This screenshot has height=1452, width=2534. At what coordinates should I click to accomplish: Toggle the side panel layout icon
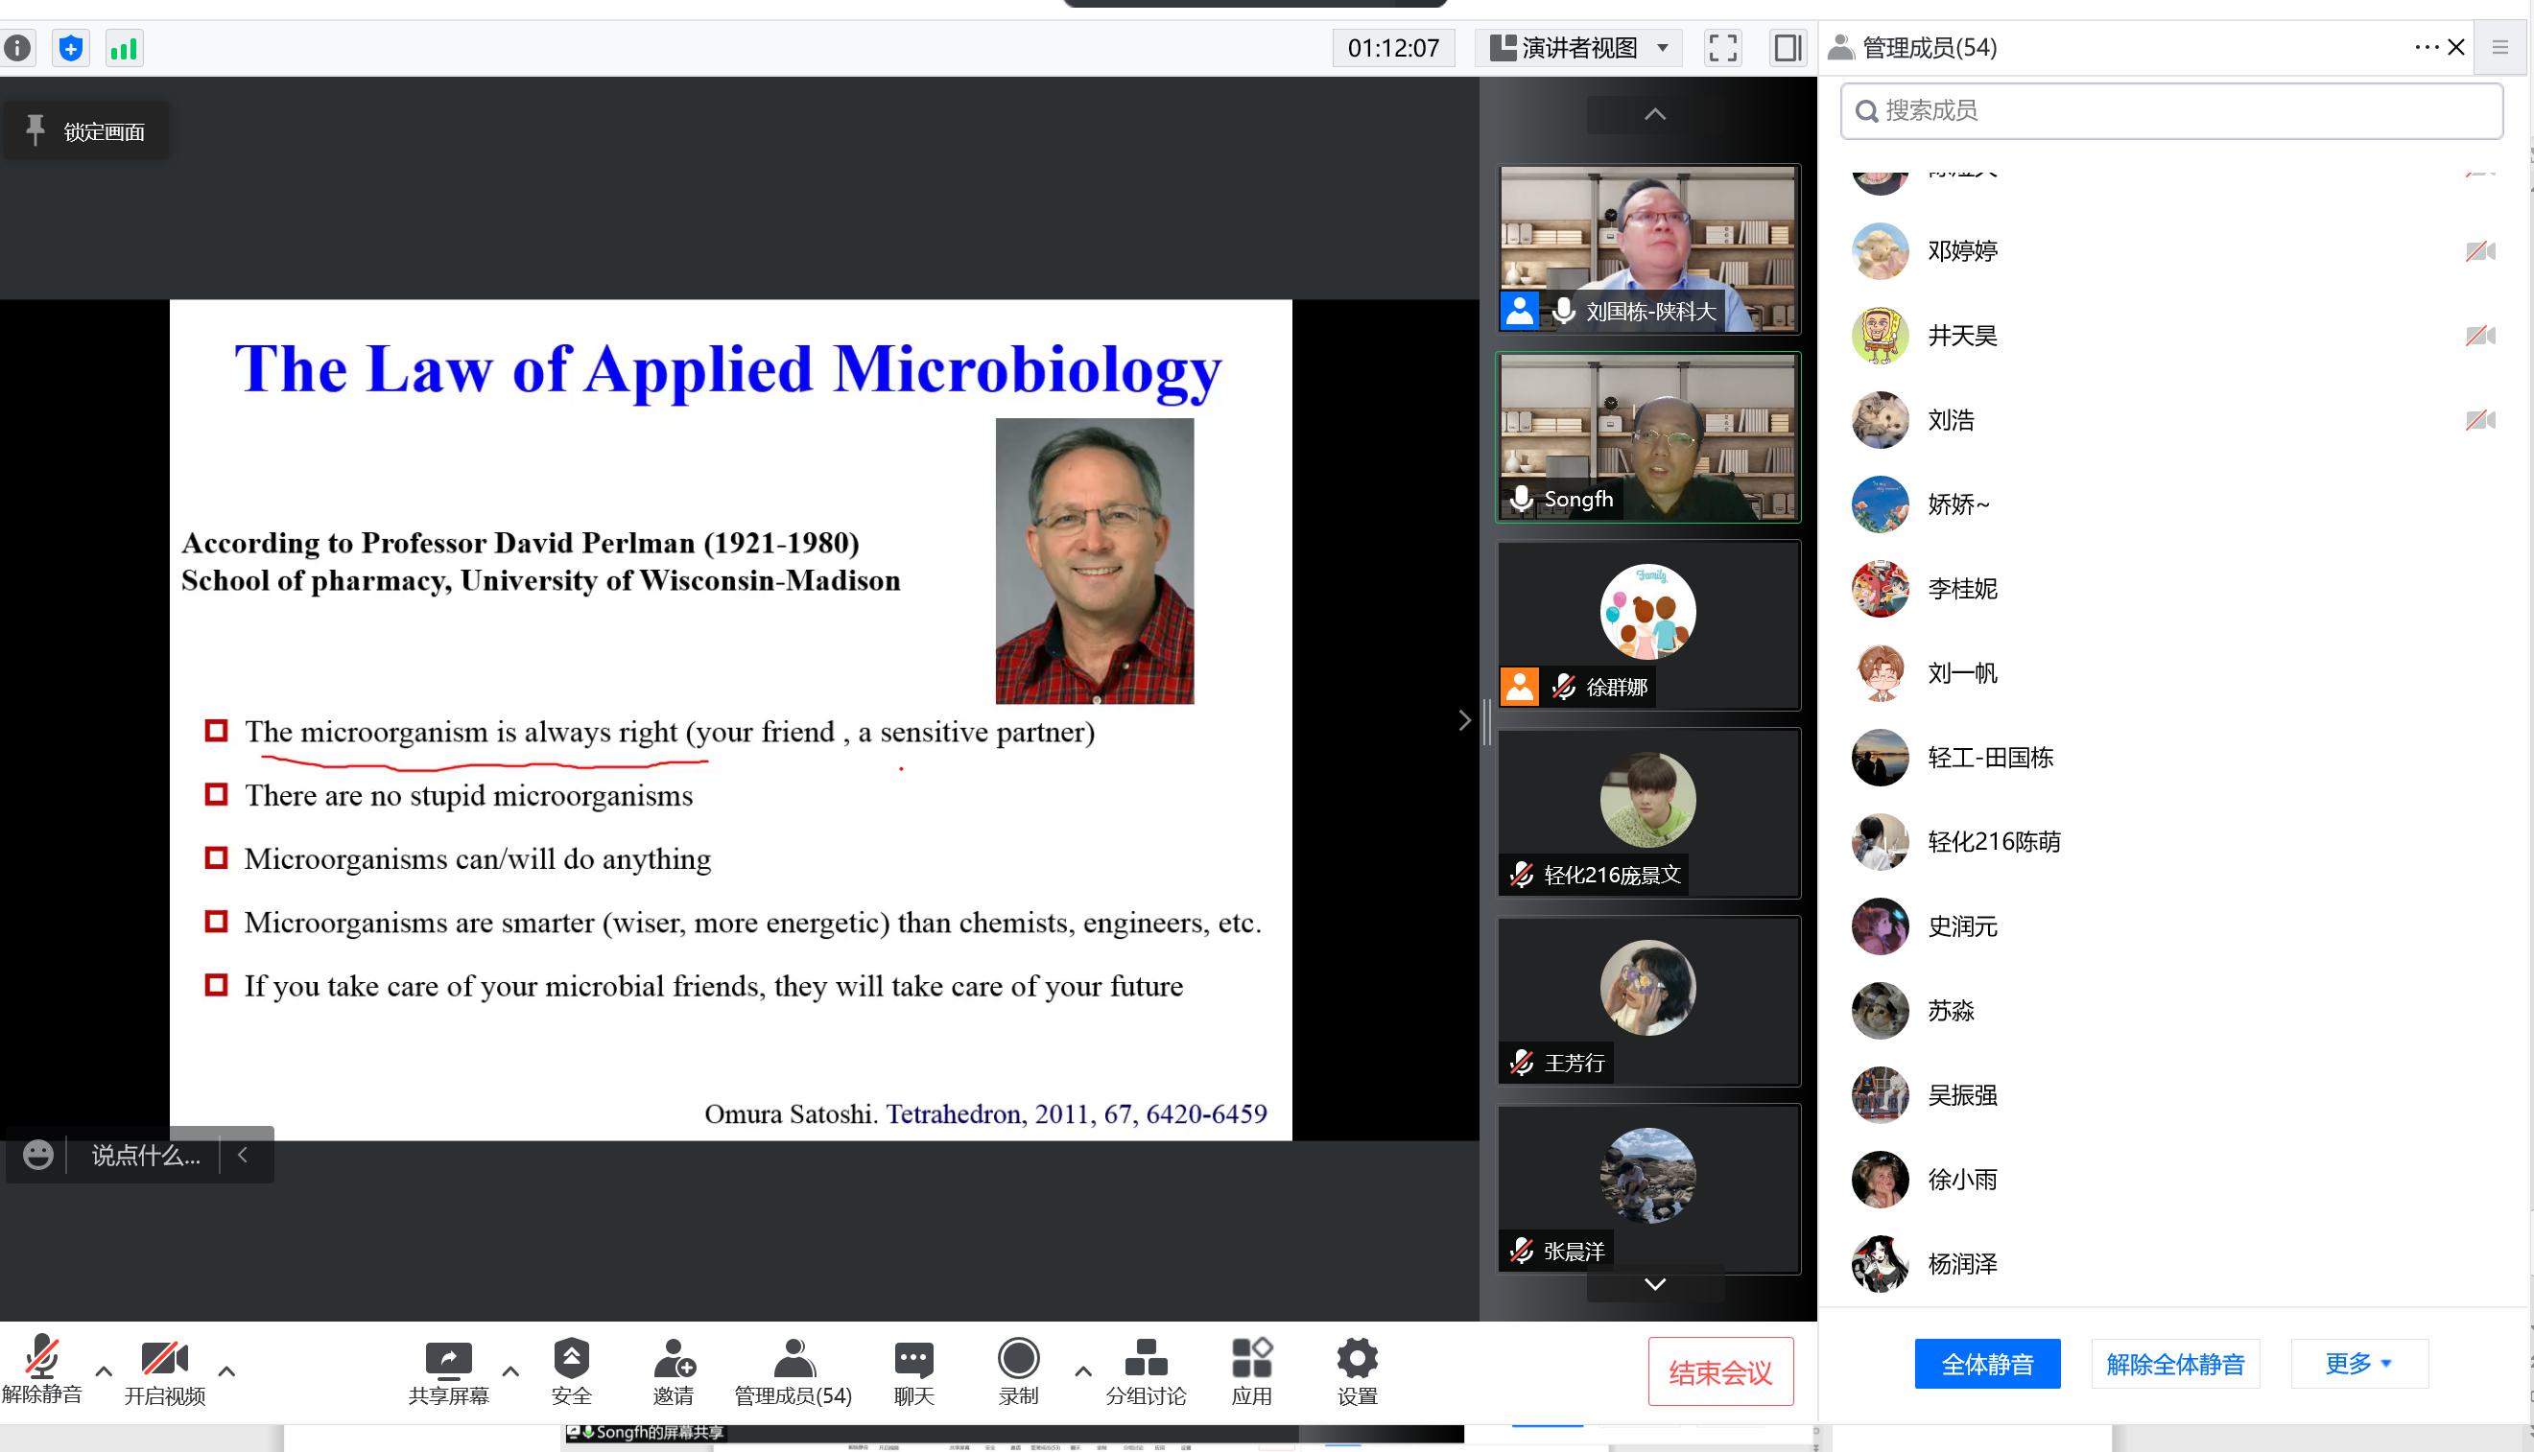click(1787, 48)
